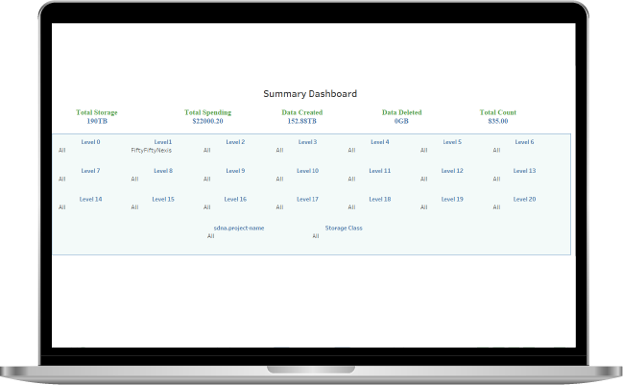Open the Level 9 filter dropdown
This screenshot has height=385, width=623.
(207, 179)
